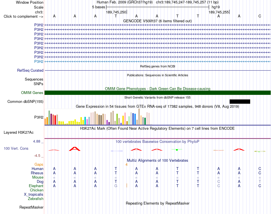Click the GENCODE V50lift37 track title
Image resolution: width=271 pixels, height=214 pixels.
(x=157, y=21)
